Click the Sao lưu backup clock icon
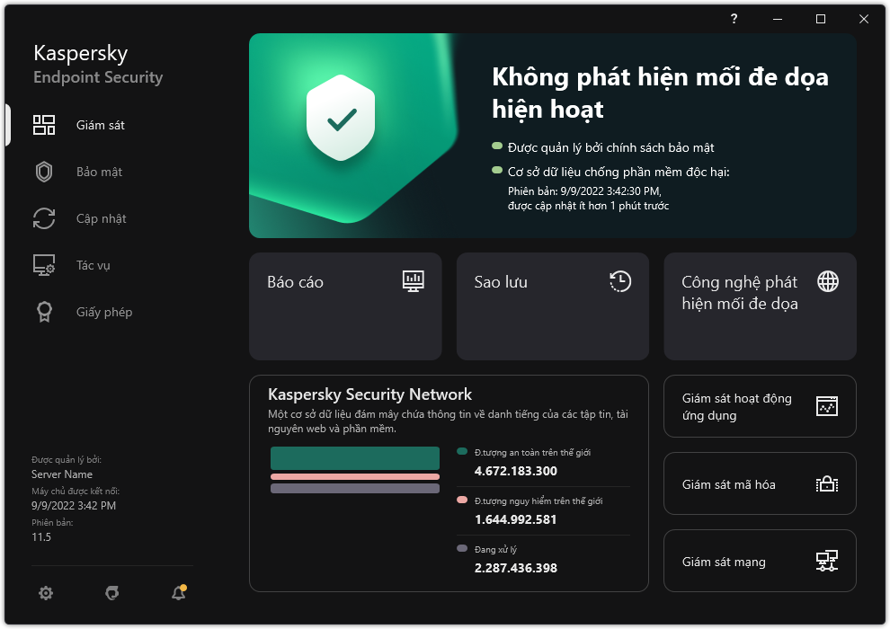The width and height of the screenshot is (890, 629). coord(619,281)
